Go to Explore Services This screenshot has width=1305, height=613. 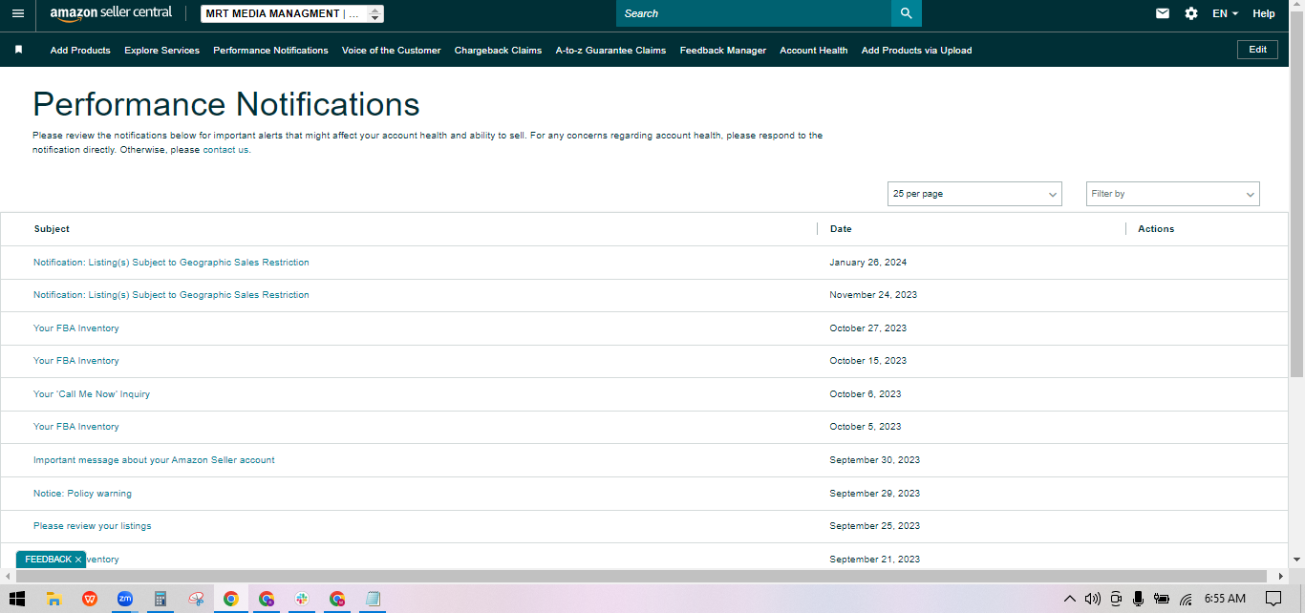point(161,50)
